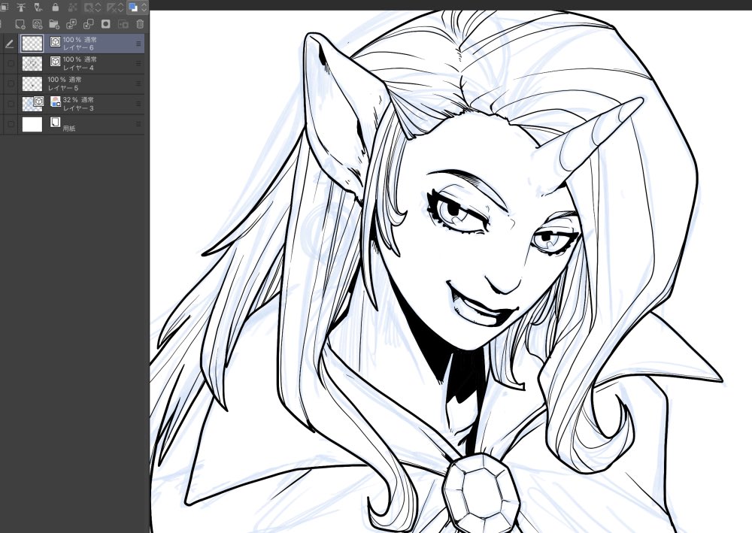Click the 用紙 paper layer name

point(69,129)
